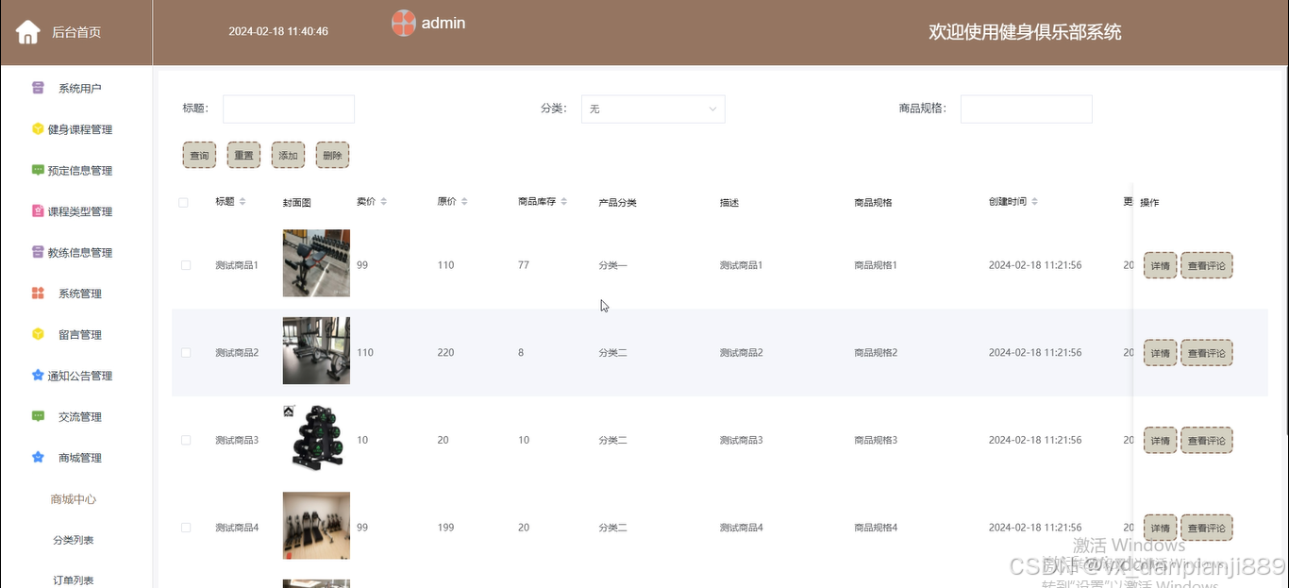Click 商品规格3 cell
This screenshot has width=1289, height=588.
tap(876, 440)
